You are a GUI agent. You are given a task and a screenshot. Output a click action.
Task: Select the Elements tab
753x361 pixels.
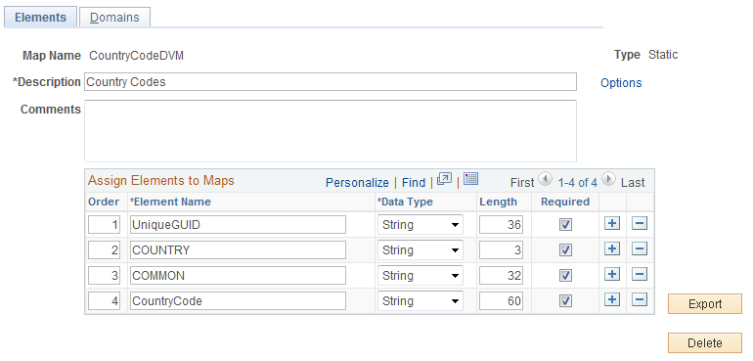click(x=40, y=18)
